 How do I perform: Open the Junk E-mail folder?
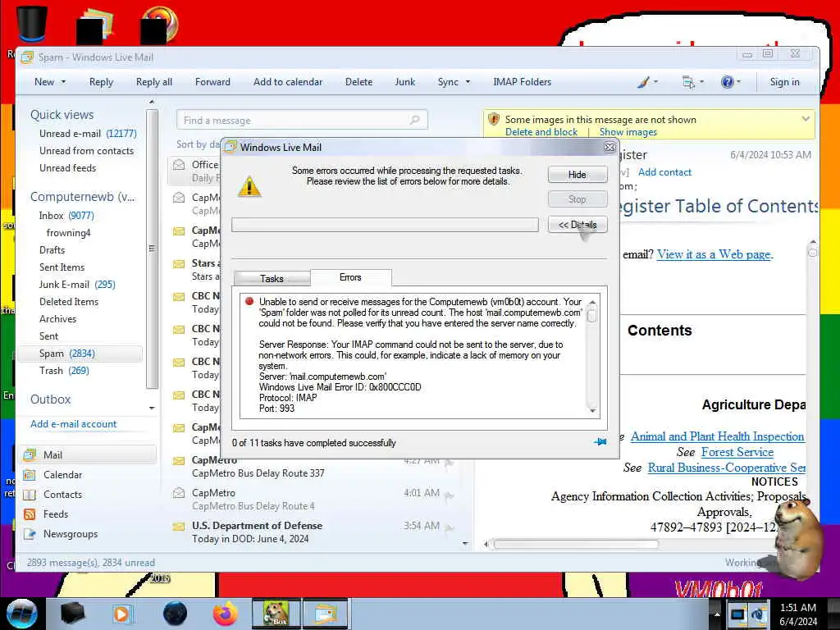[x=77, y=285]
